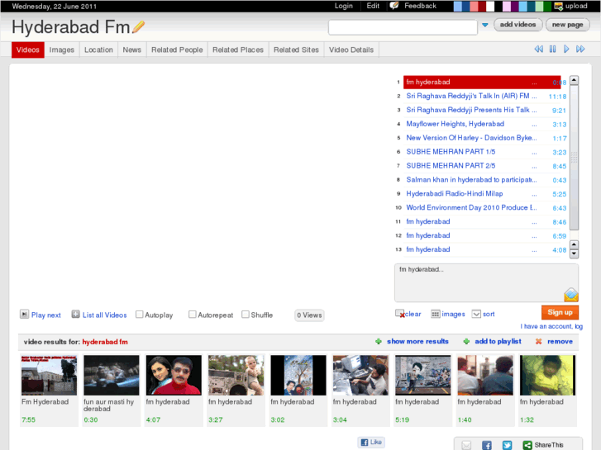Pick the dark green color swatch
This screenshot has height=450, width=601.
[547, 6]
